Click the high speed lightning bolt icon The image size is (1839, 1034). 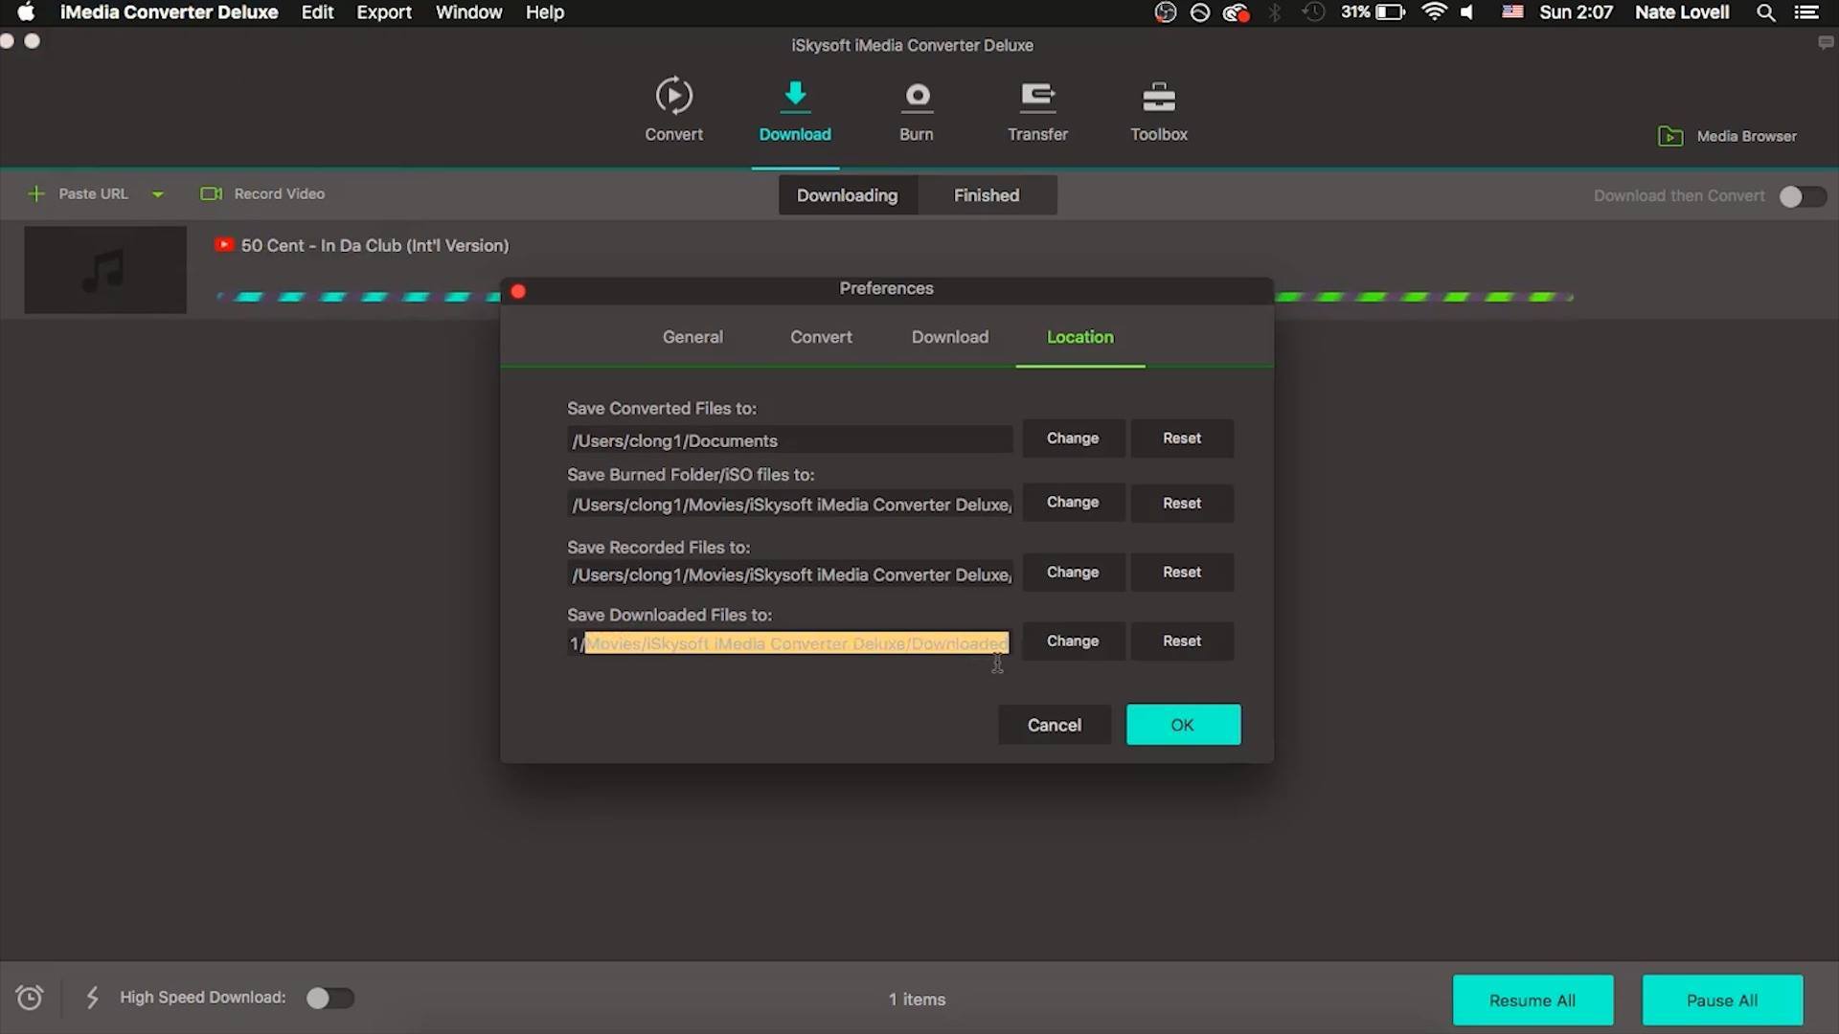[x=92, y=998]
